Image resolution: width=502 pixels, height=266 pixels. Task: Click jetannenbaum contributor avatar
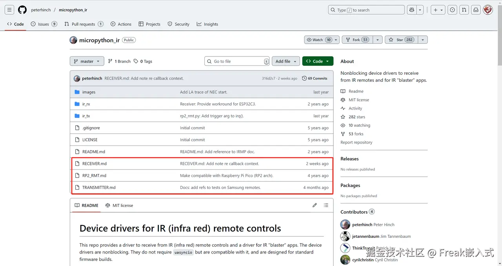(x=345, y=236)
